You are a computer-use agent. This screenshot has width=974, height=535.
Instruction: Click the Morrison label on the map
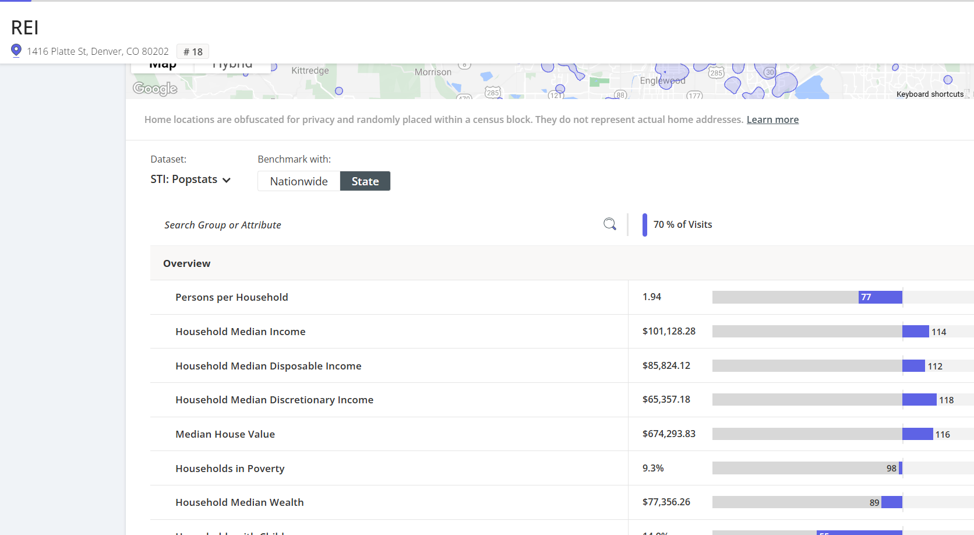click(x=433, y=72)
